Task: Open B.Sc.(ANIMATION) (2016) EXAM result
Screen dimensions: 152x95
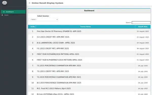Action: tap(56, 43)
